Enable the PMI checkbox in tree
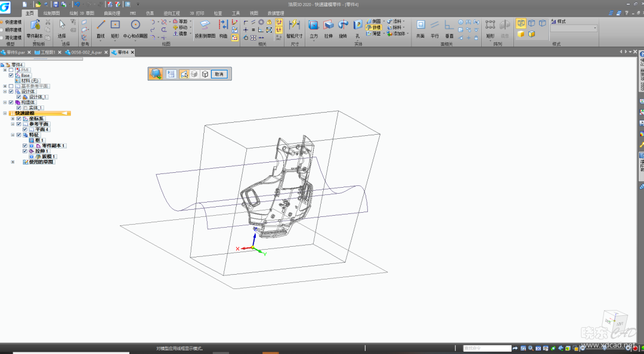The width and height of the screenshot is (644, 354). 11,70
